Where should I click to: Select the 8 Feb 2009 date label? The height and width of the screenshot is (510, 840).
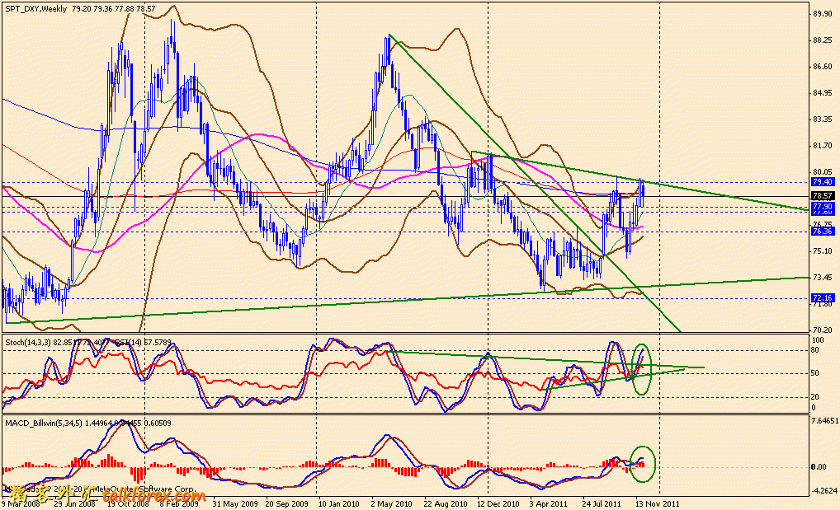click(179, 503)
